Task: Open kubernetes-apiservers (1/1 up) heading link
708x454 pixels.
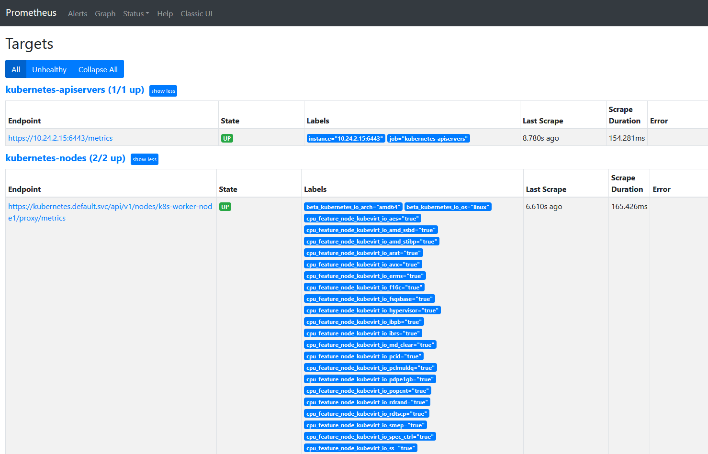Action: (x=75, y=90)
